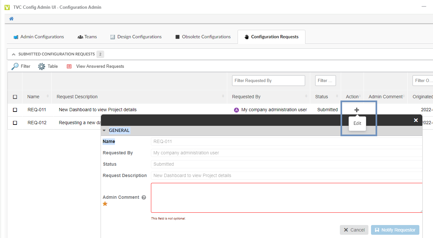Click the home icon in breadcrumb bar
The height and width of the screenshot is (238, 433).
(11, 19)
